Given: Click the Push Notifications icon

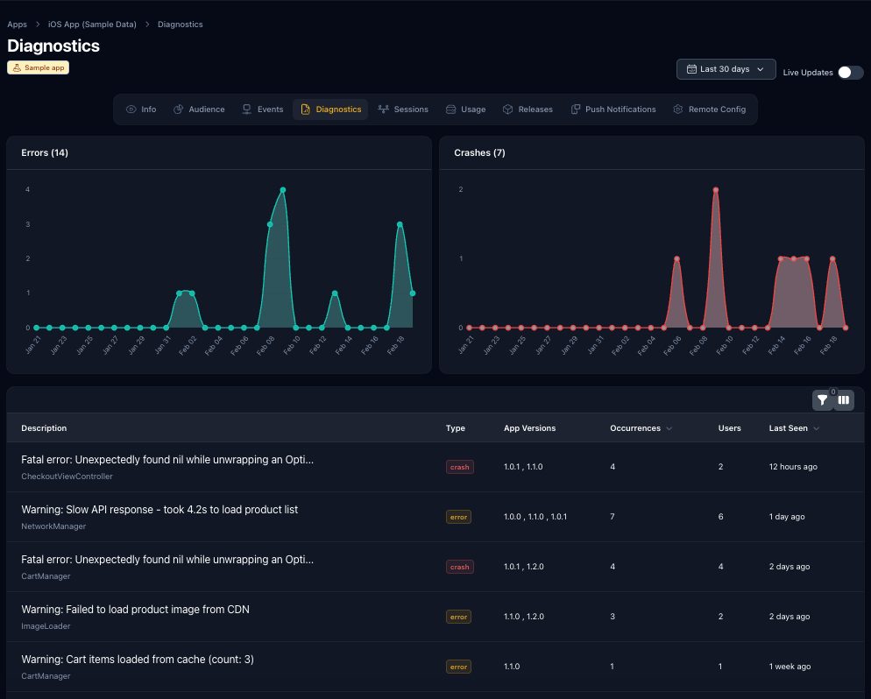Looking at the screenshot, I should click(576, 109).
